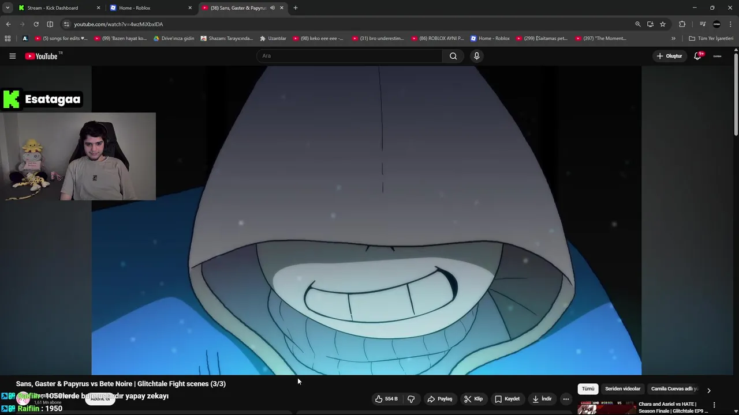Open Tüm Yer İşaretleri bookmarks folder
739x415 pixels.
click(x=711, y=39)
